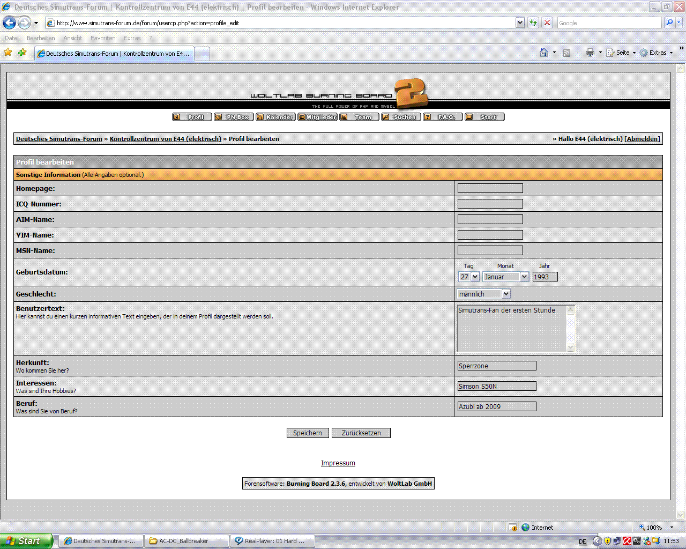
Task: Open the Home page icon
Action: pos(543,53)
